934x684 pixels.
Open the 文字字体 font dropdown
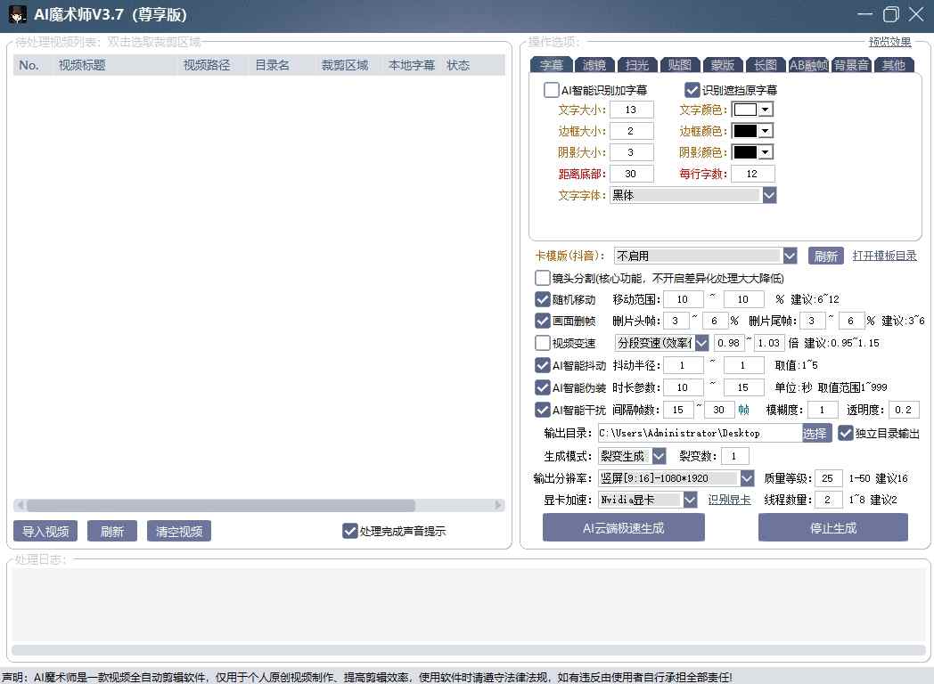pyautogui.click(x=768, y=194)
